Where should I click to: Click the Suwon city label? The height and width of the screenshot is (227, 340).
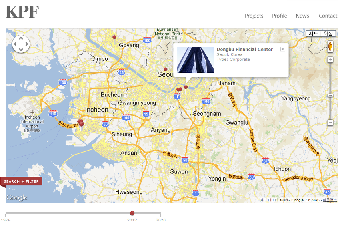(x=179, y=172)
